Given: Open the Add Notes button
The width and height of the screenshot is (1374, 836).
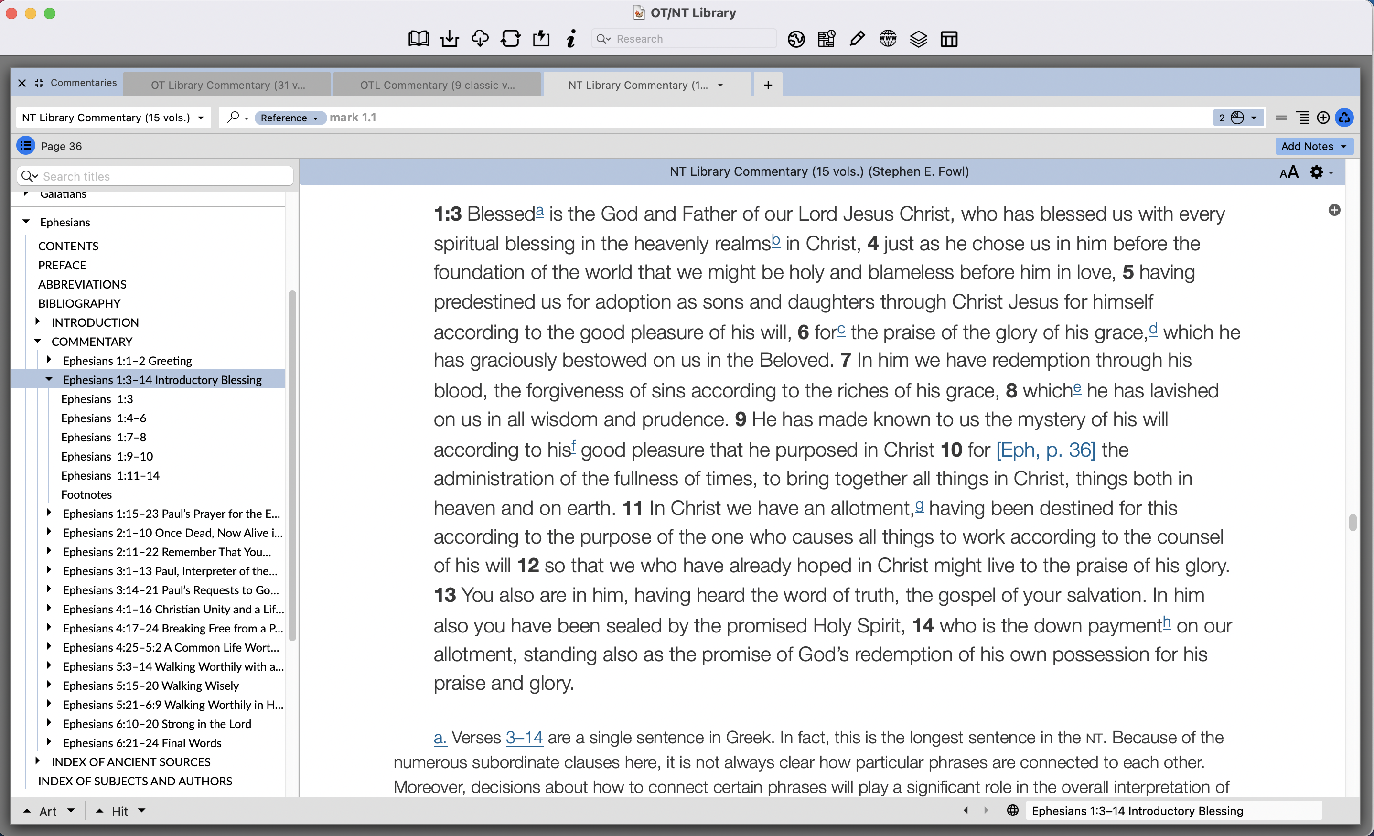Looking at the screenshot, I should click(x=1314, y=146).
